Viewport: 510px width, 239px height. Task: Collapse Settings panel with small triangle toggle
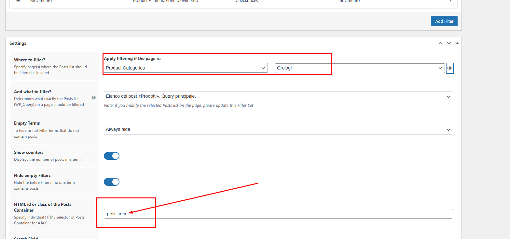coord(457,43)
